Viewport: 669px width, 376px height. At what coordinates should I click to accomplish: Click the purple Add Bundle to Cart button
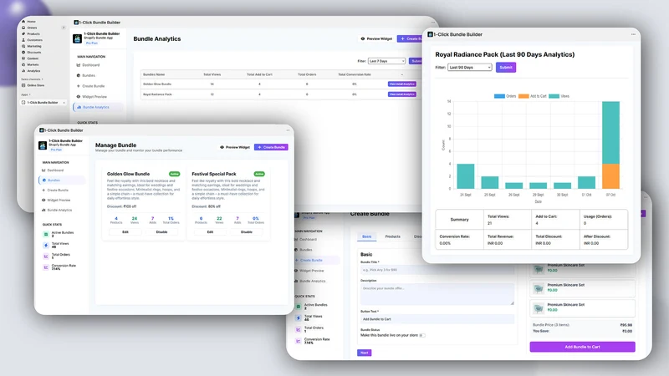(x=582, y=347)
